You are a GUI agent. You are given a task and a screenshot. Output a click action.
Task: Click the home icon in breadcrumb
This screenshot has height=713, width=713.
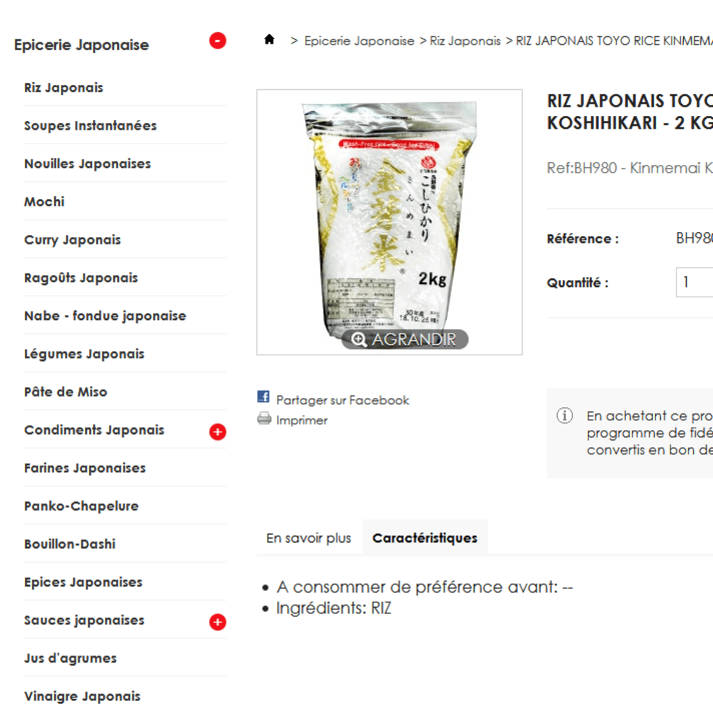coord(269,39)
